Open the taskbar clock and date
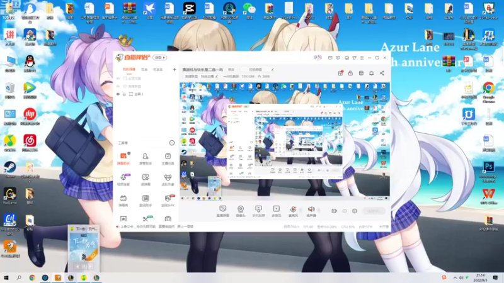Image resolution: width=504 pixels, height=283 pixels. click(480, 277)
